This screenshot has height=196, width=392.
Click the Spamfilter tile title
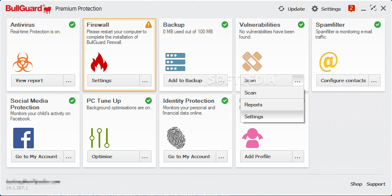[x=330, y=25]
